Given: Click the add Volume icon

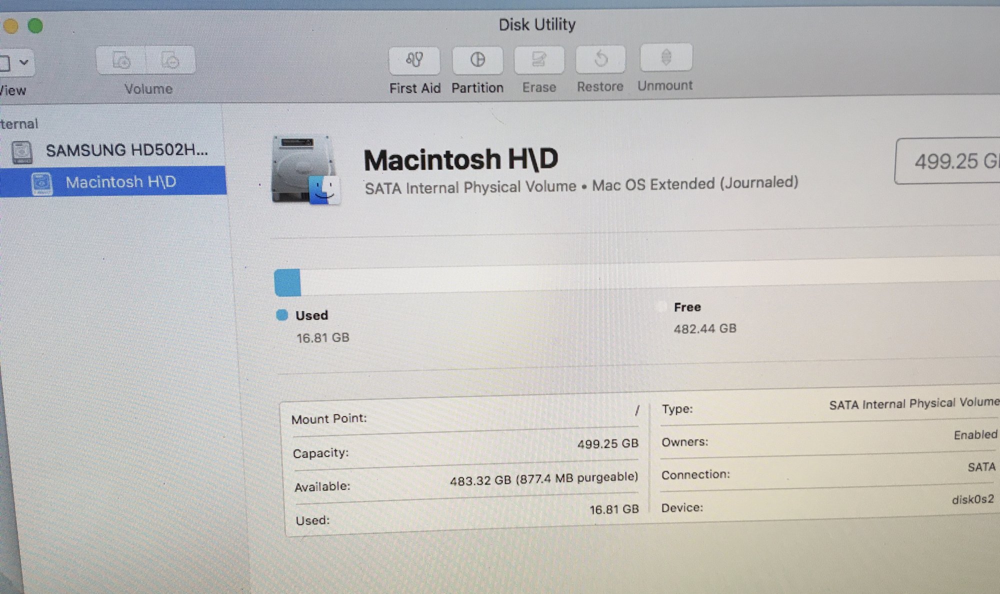Looking at the screenshot, I should pyautogui.click(x=121, y=60).
